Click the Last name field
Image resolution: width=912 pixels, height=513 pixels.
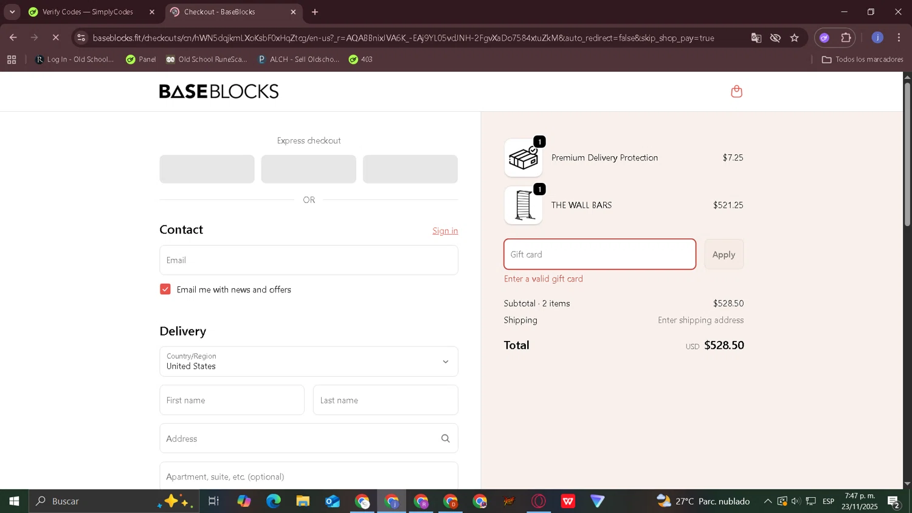pyautogui.click(x=385, y=400)
